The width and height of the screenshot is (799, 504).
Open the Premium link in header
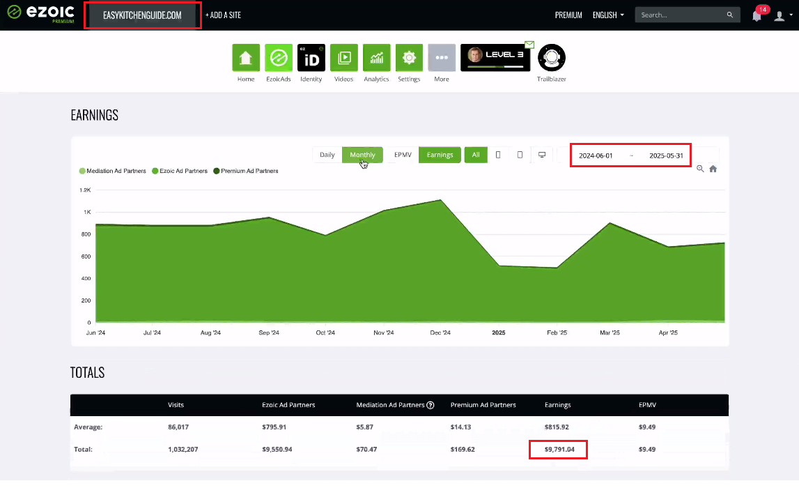568,15
